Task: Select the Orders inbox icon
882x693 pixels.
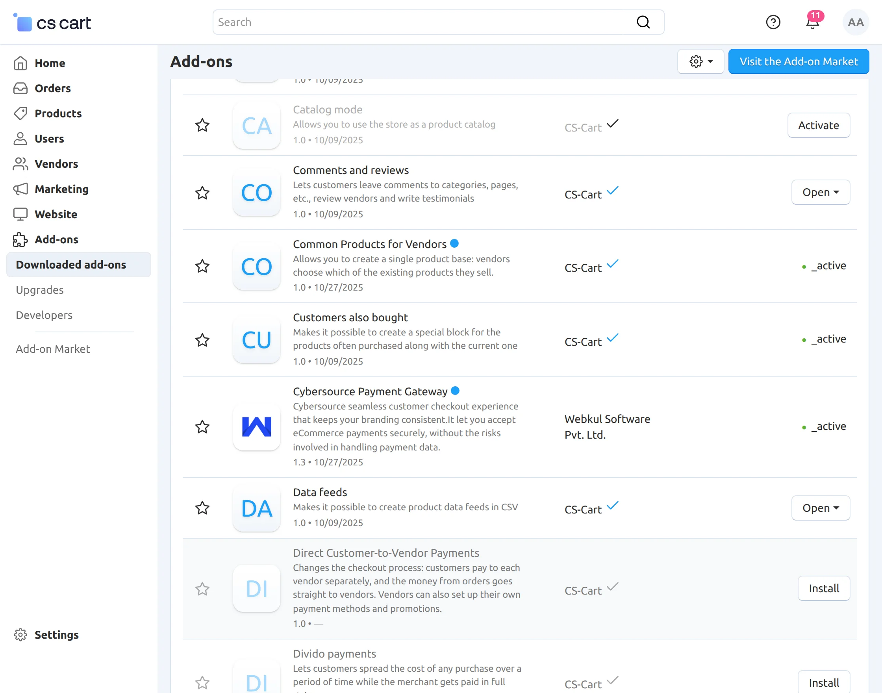Action: coord(21,88)
